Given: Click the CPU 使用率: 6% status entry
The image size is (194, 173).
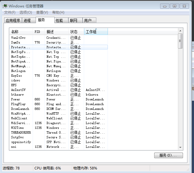Looking at the screenshot, I should (x=48, y=168).
